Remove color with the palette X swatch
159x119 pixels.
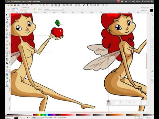[6, 115]
